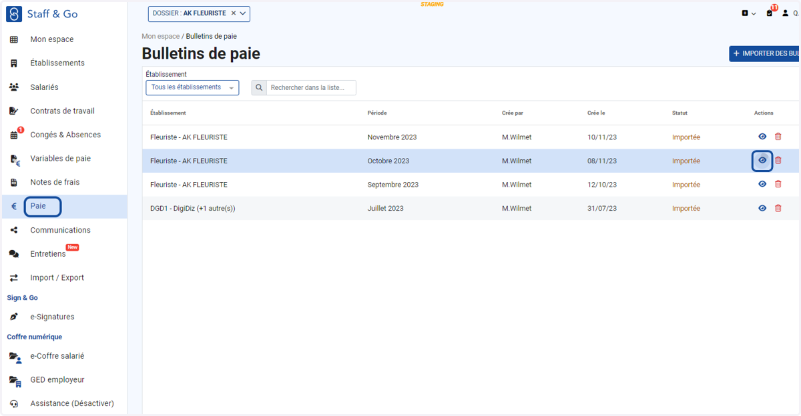Screen dimensions: 801x416
Task: Click the magnifier search icon
Action: (x=259, y=87)
